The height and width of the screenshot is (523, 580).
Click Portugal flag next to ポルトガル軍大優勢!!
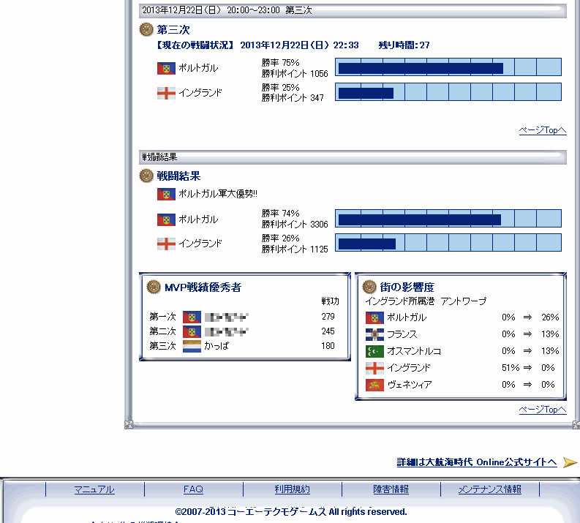point(166,194)
